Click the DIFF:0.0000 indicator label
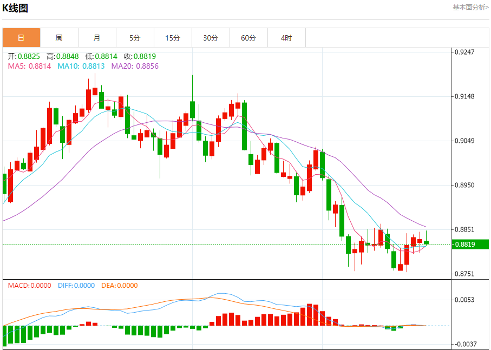The image size is (491, 350). 76,285
